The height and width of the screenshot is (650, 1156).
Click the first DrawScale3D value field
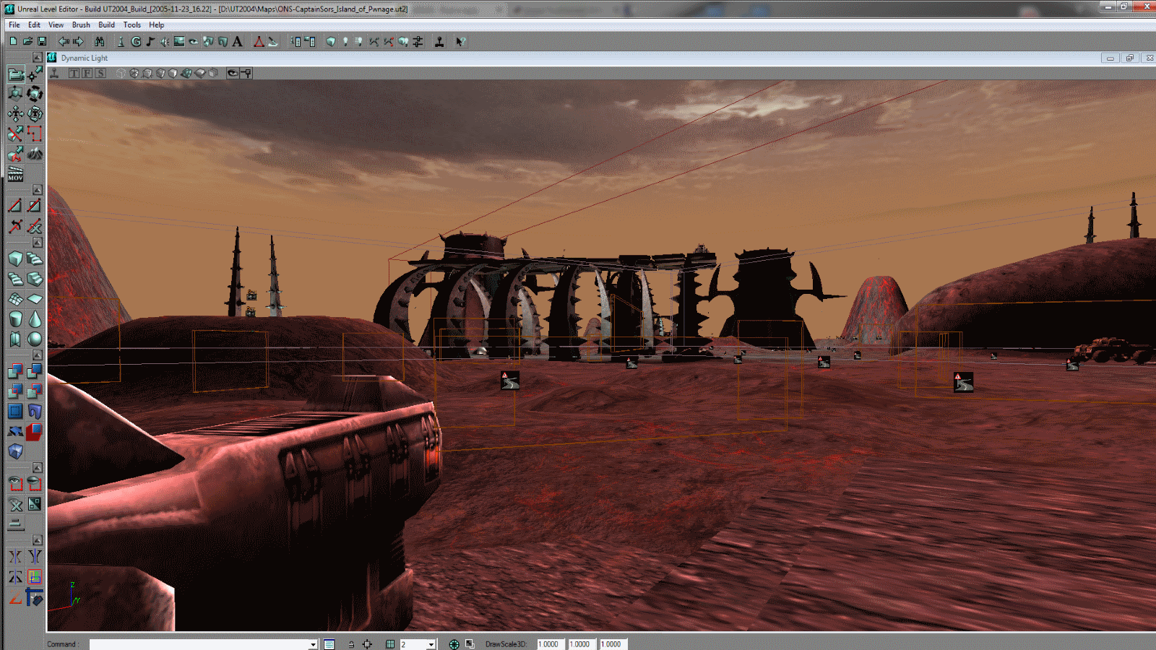[550, 644]
